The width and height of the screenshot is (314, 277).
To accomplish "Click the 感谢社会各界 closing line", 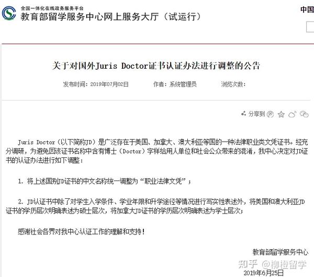I will coord(81,232).
